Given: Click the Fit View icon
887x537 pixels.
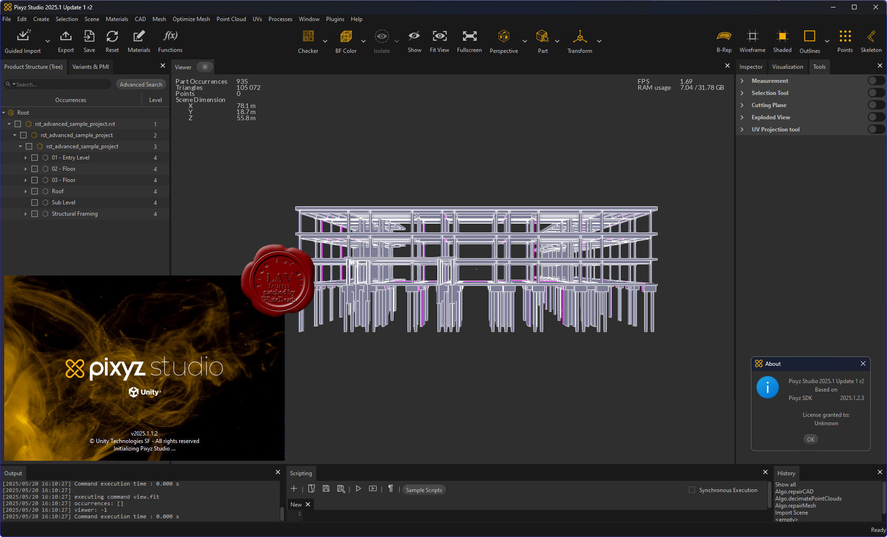Looking at the screenshot, I should click(439, 36).
